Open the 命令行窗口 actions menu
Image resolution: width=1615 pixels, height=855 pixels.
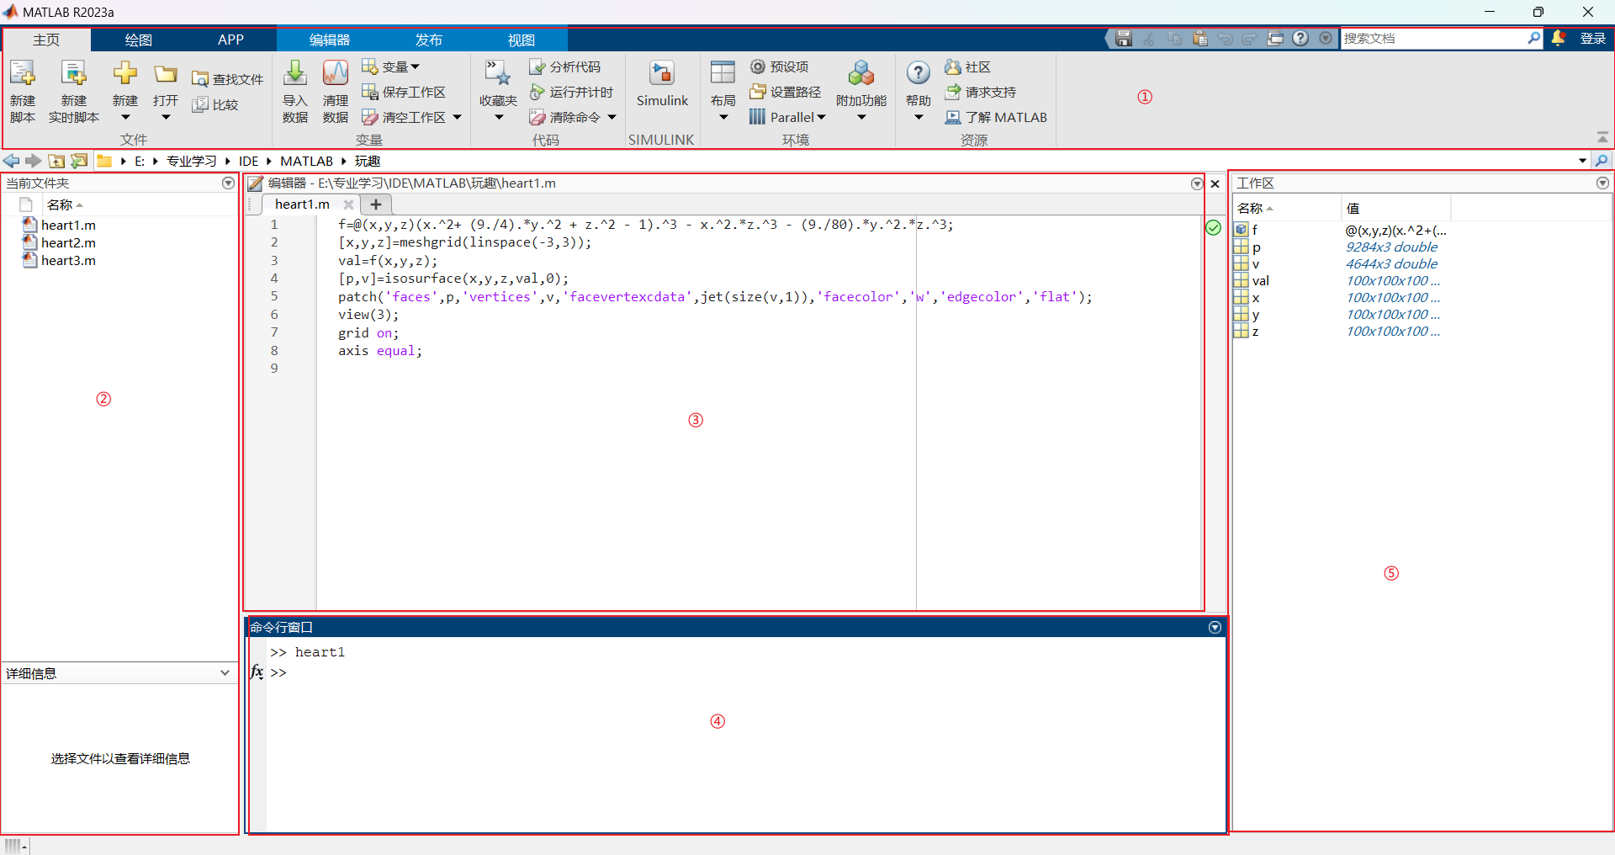point(1215,627)
